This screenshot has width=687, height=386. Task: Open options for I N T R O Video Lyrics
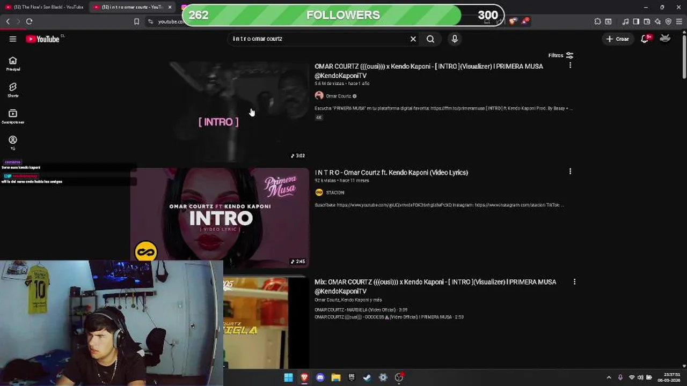point(570,172)
